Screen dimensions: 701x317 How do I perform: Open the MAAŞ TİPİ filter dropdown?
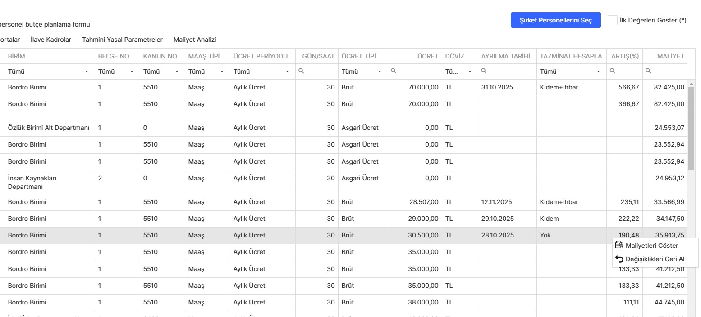pos(222,71)
